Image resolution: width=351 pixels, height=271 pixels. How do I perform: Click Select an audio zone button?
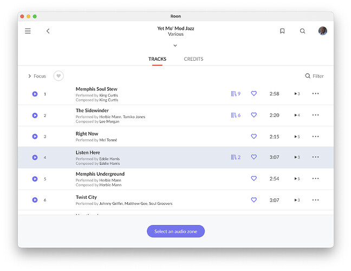(x=175, y=231)
